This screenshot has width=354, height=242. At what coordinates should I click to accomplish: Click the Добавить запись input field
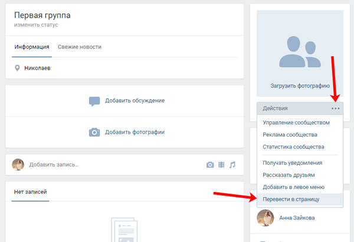click(x=106, y=165)
